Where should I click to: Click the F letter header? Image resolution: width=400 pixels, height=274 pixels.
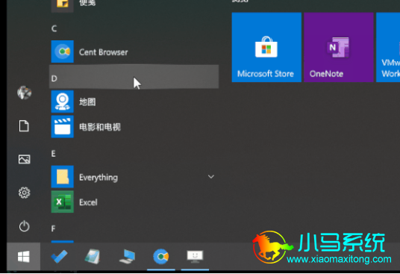53,228
